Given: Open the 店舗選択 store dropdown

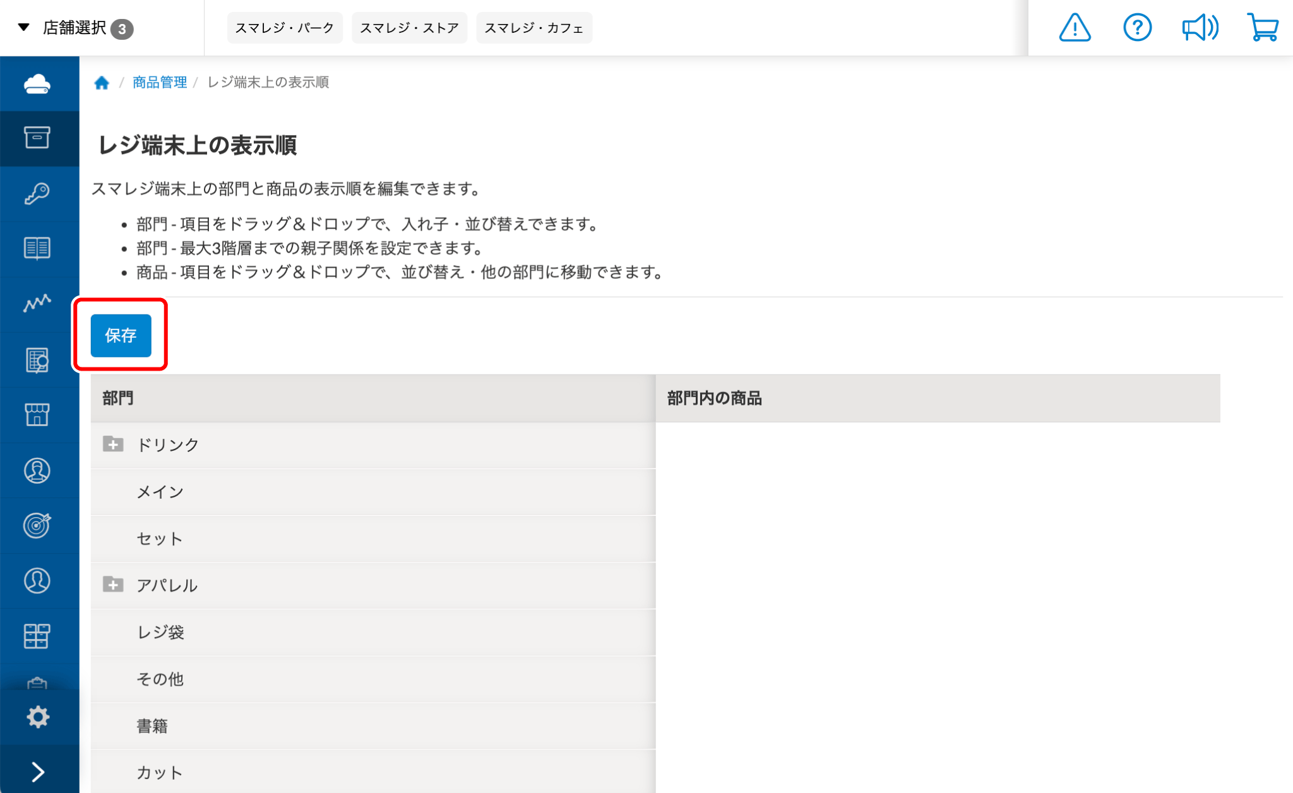Looking at the screenshot, I should 74,28.
